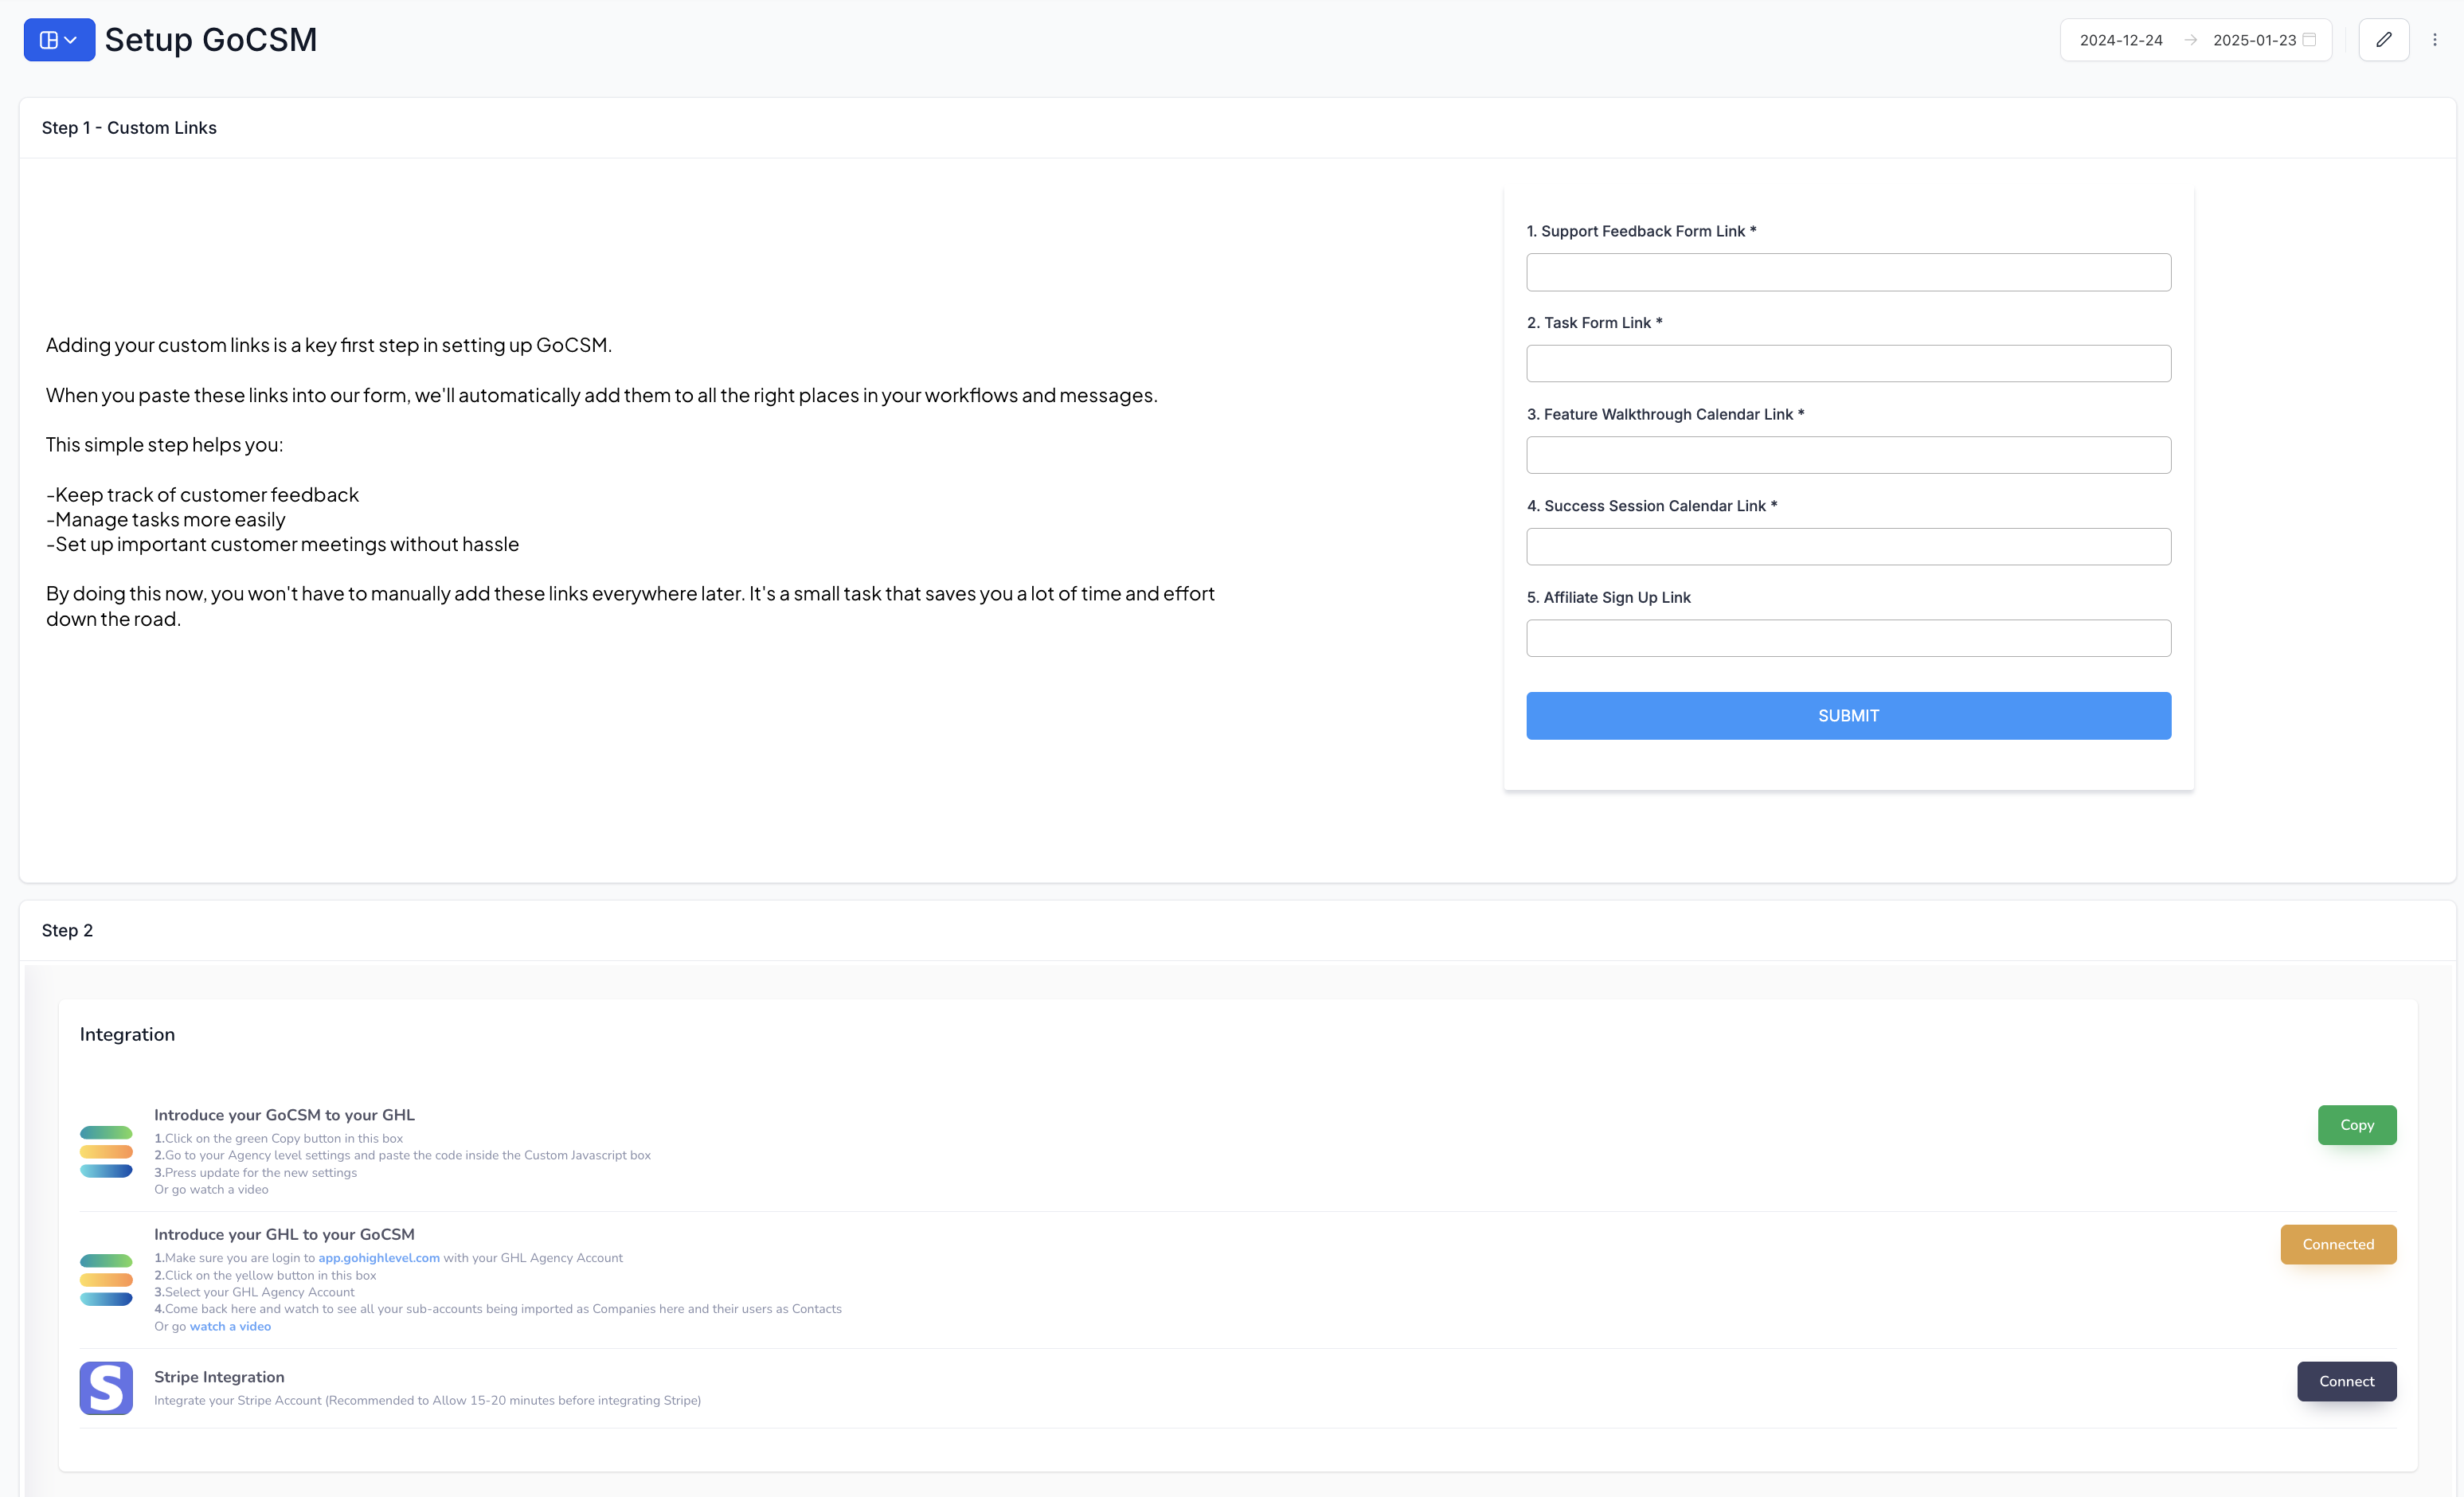Select the end date 2025-01-23

pos(2254,40)
